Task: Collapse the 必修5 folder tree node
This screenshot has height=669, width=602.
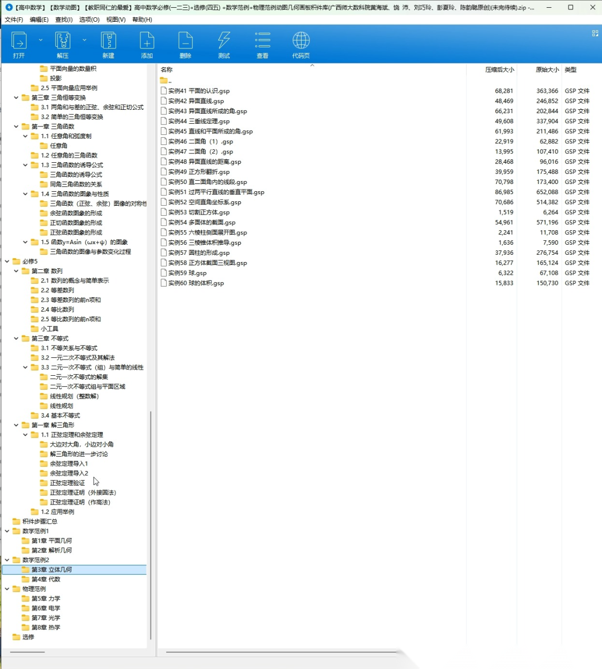Action: (7, 261)
